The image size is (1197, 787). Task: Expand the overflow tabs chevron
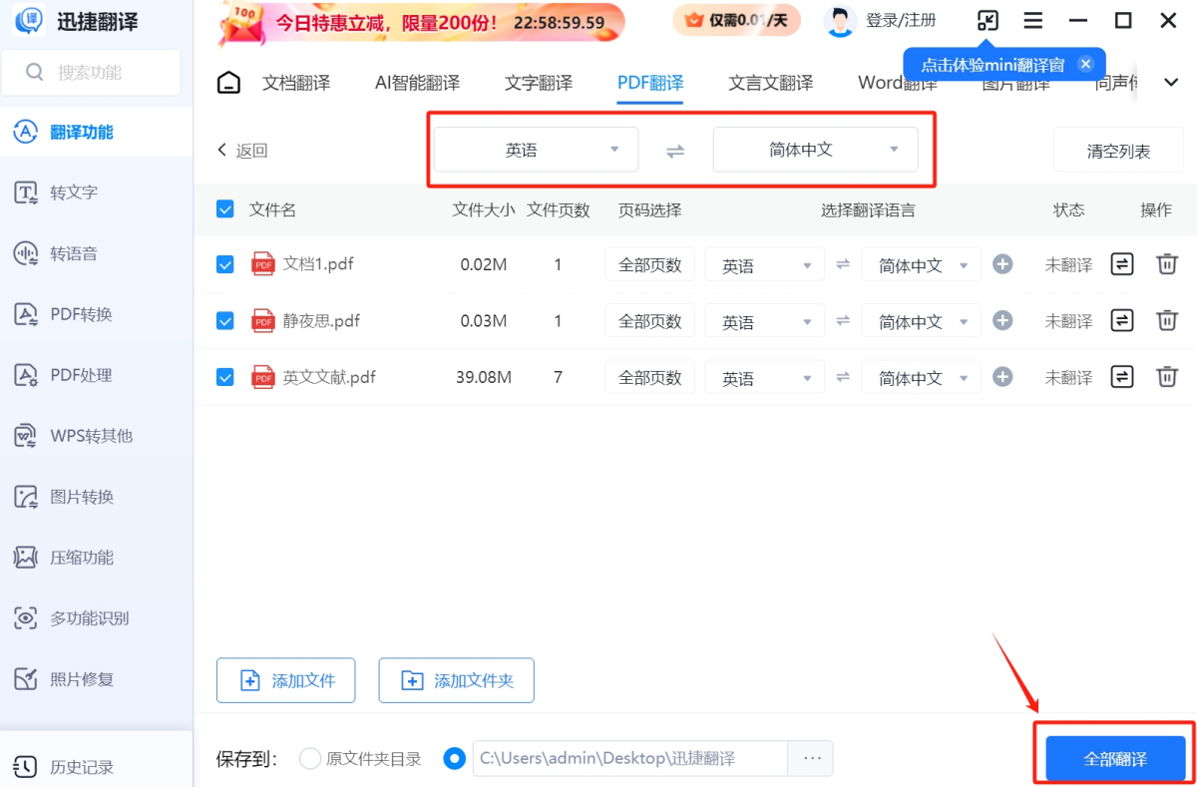pyautogui.click(x=1172, y=83)
